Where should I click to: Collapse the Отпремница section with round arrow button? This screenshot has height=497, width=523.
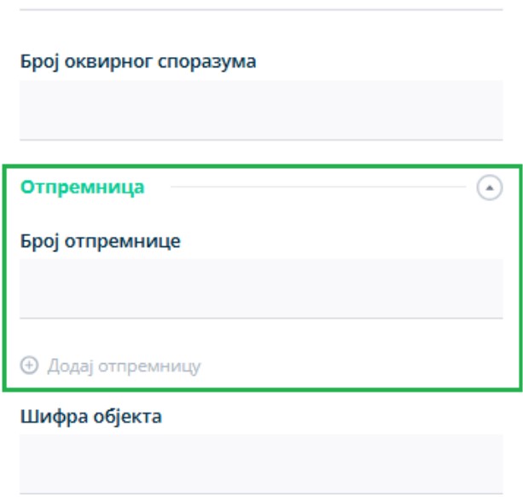(490, 188)
